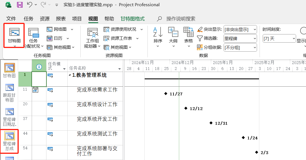Select 跟踪甘特图 in the view sidebar
The width and height of the screenshot is (306, 160).
pyautogui.click(x=9, y=93)
